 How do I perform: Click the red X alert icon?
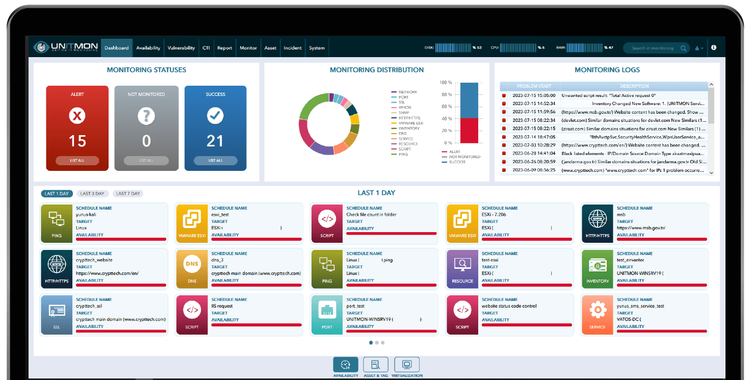[77, 116]
